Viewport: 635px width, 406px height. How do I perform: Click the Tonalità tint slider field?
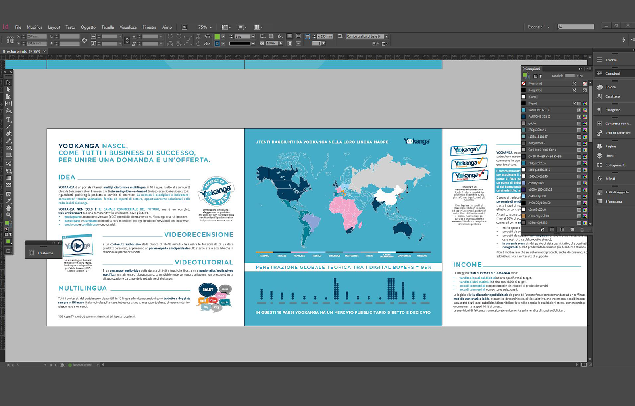pos(570,76)
